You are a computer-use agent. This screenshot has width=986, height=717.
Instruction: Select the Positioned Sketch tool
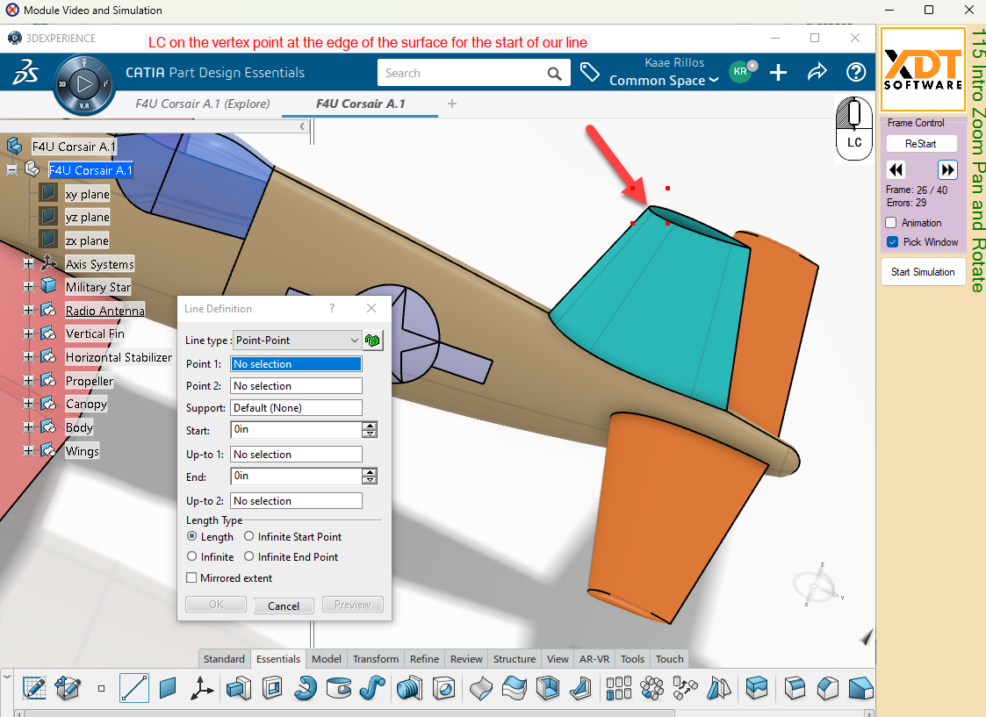pos(34,688)
